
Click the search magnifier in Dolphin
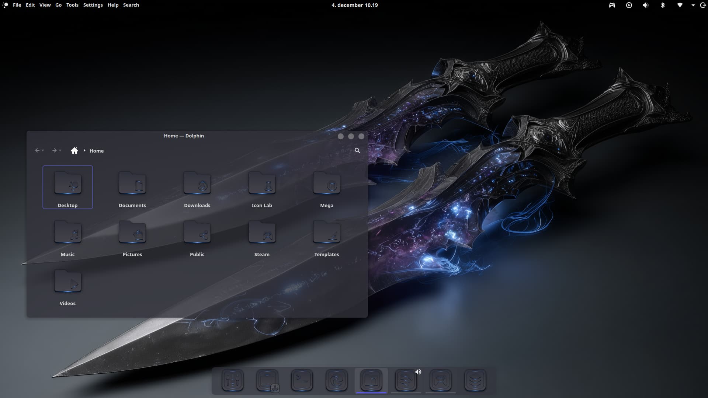click(x=357, y=150)
